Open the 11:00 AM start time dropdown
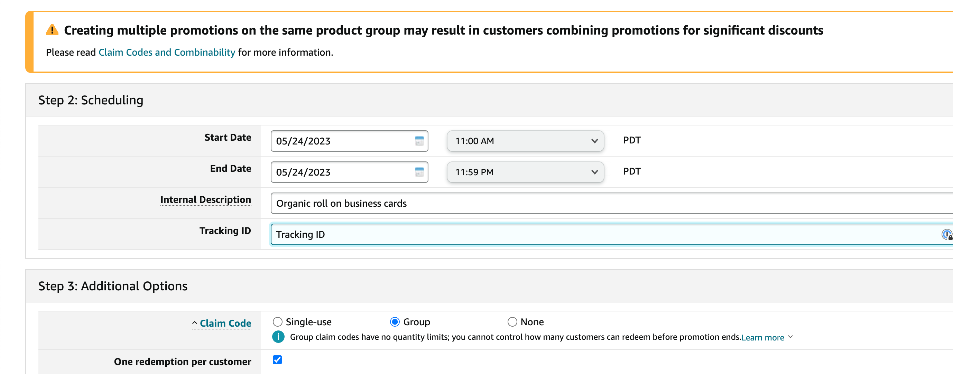Viewport: 953px width, 374px height. 525,141
